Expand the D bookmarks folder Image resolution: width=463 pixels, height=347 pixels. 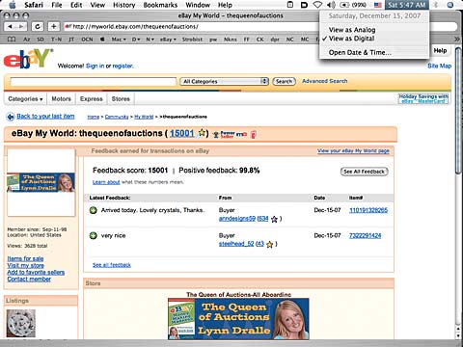pos(136,40)
